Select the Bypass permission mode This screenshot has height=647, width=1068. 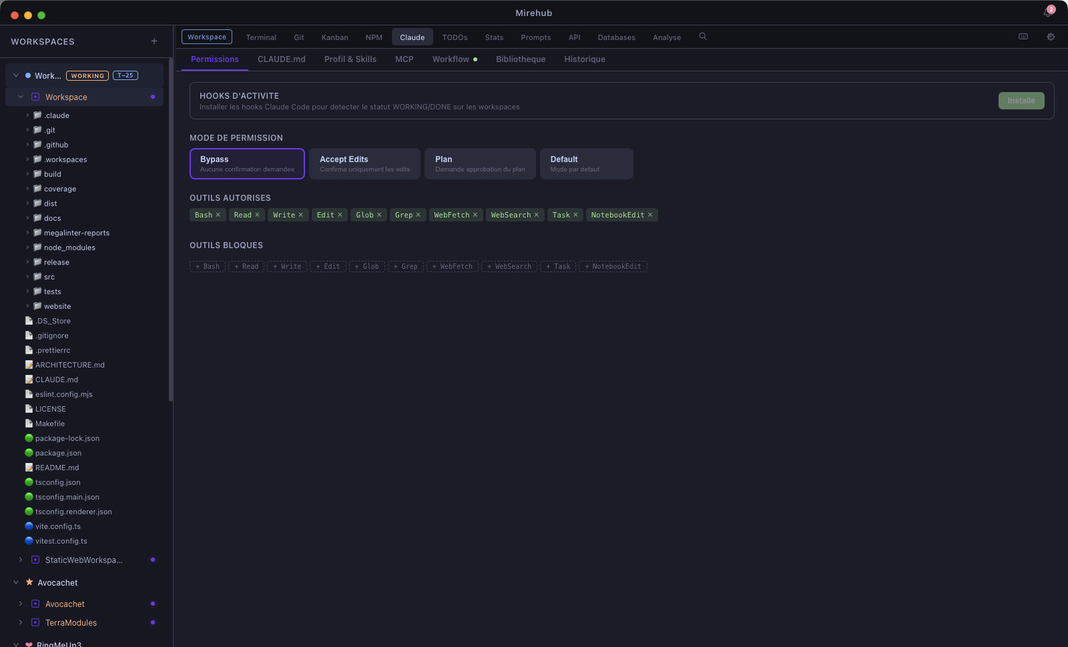(x=247, y=163)
